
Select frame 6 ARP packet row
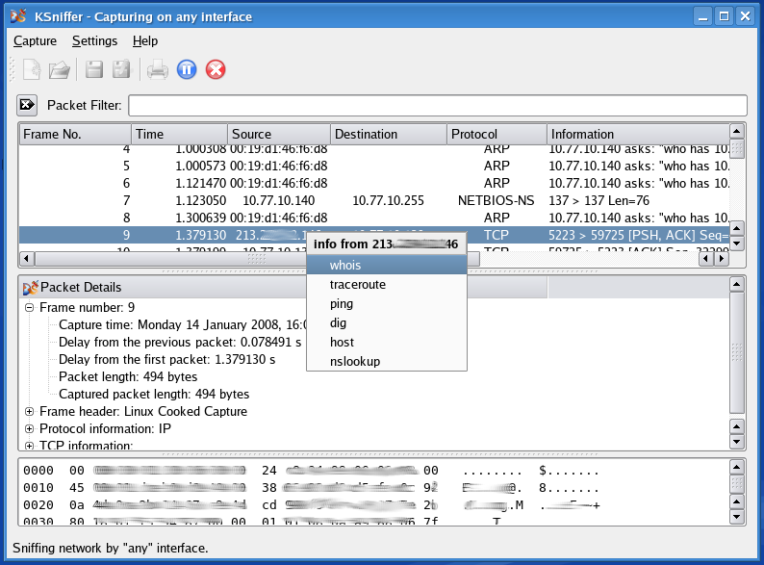click(374, 183)
